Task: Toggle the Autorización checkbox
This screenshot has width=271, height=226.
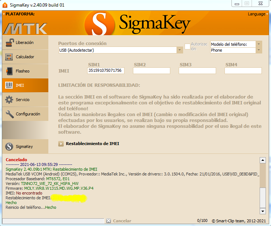Action: click(x=188, y=47)
